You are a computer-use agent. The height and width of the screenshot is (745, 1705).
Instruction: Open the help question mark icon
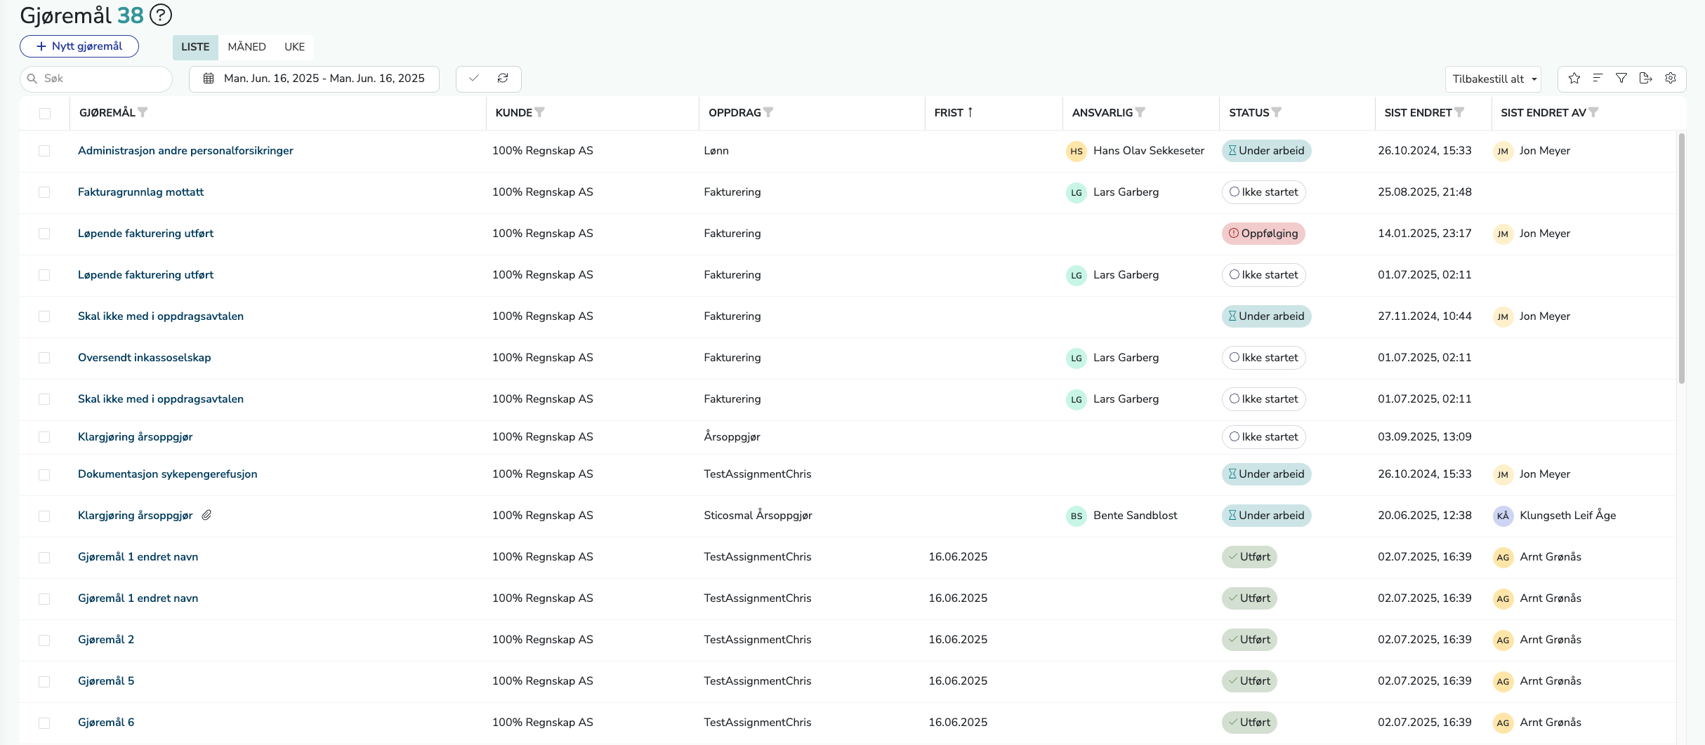tap(161, 15)
